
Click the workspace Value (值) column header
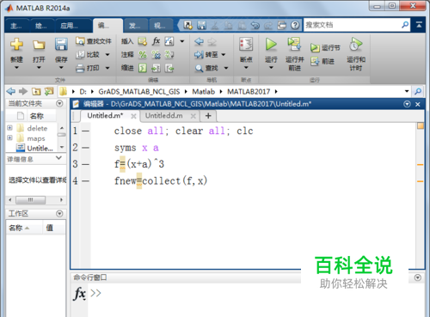coord(54,228)
